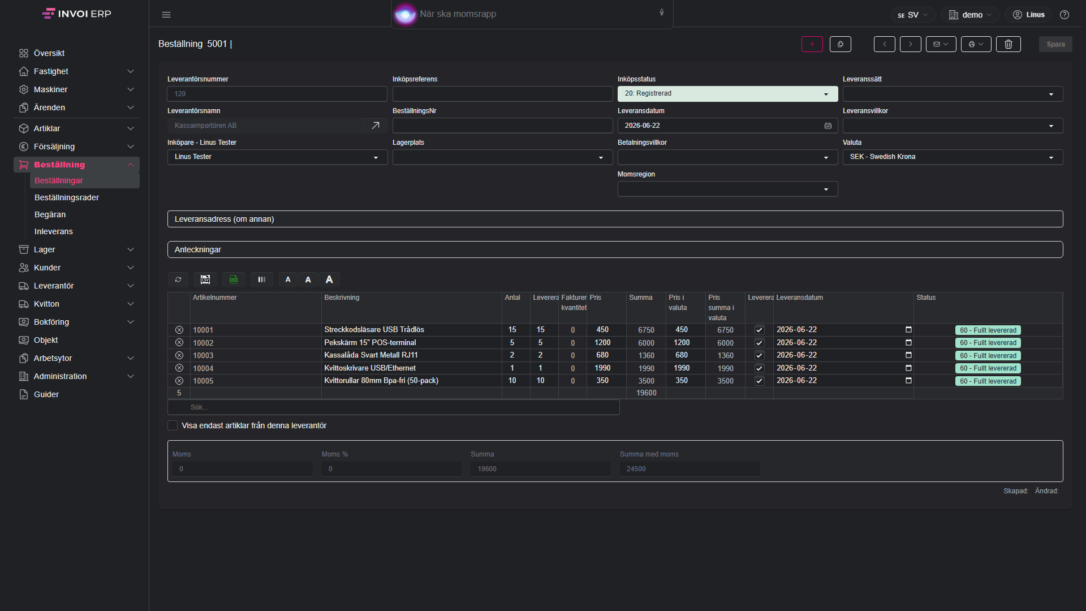The image size is (1086, 611).
Task: Remove row 10003 with the circle-x icon
Action: click(x=179, y=355)
